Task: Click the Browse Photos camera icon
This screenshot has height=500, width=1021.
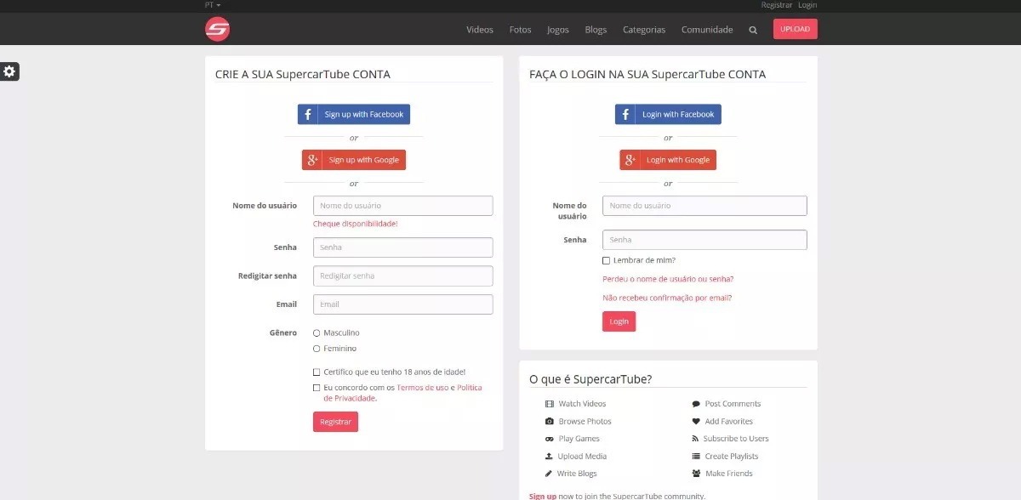Action: (x=549, y=421)
